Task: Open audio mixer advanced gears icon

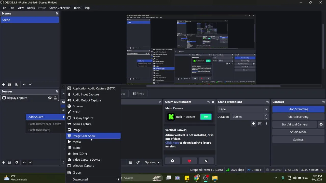Action: click(138, 162)
